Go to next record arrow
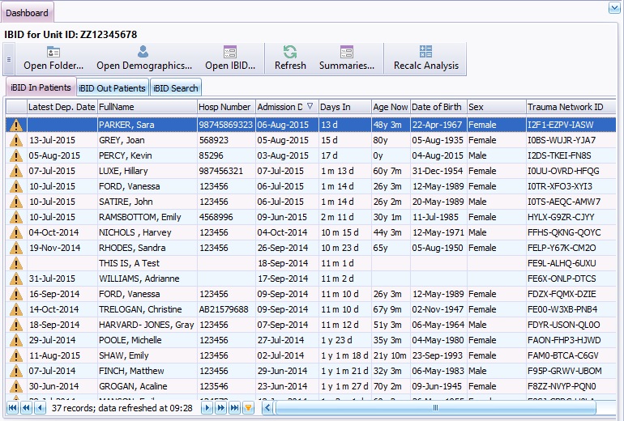624x421 pixels. click(x=208, y=409)
